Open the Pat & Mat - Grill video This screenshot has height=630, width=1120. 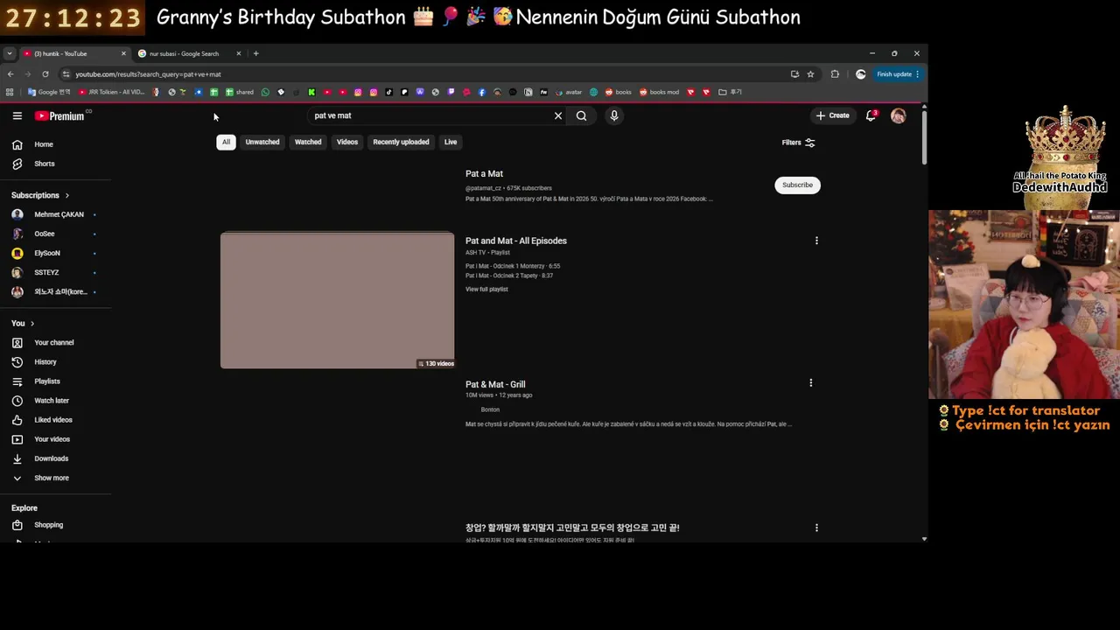(495, 384)
